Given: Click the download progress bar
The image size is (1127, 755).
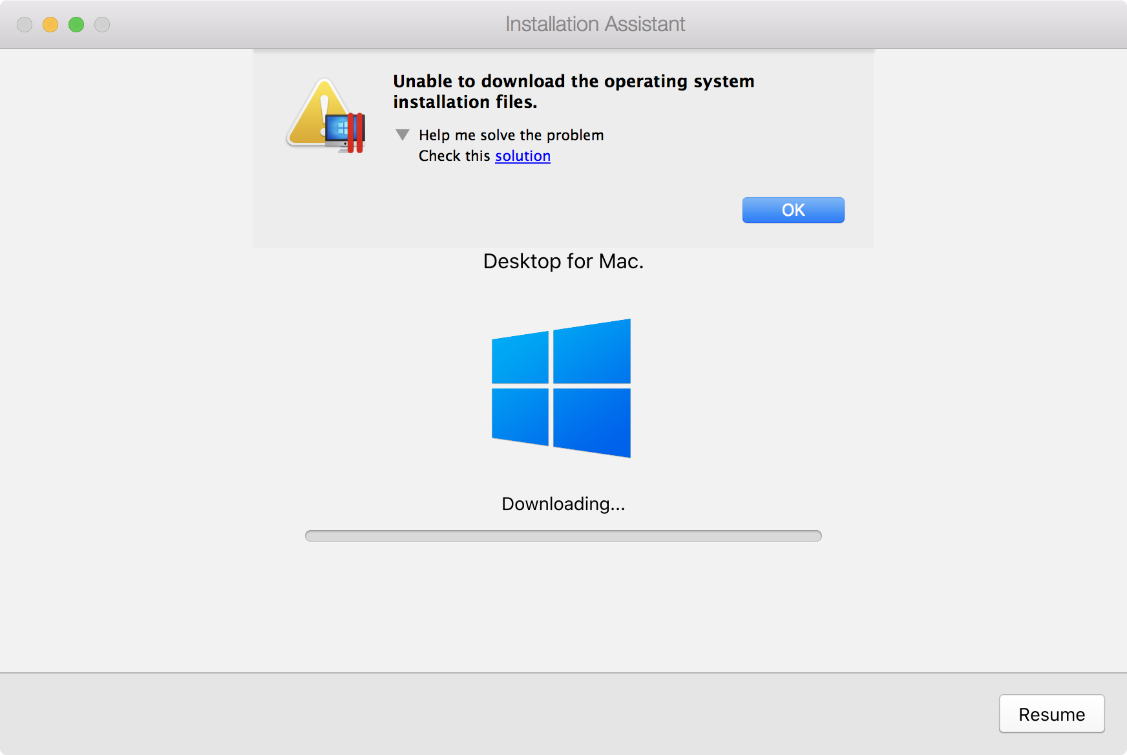Looking at the screenshot, I should [563, 536].
